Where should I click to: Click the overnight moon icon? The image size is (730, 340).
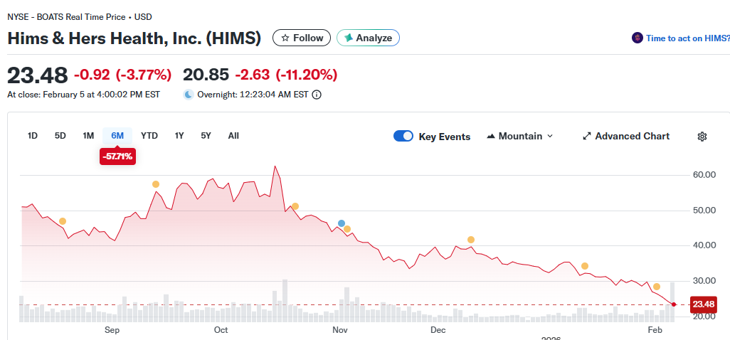coord(189,95)
